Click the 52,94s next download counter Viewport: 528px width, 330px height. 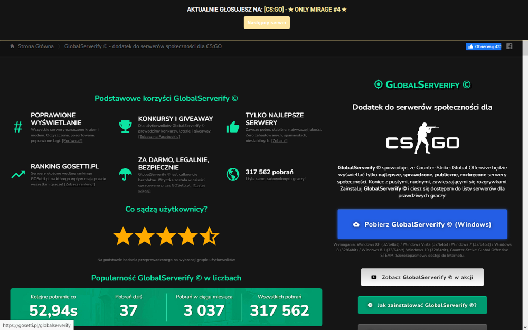pyautogui.click(x=53, y=310)
